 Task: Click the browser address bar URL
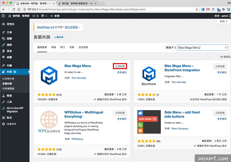pos(86,10)
